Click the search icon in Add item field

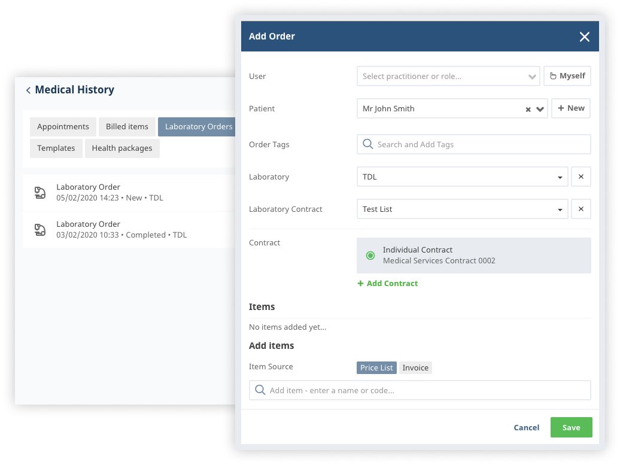tap(260, 390)
